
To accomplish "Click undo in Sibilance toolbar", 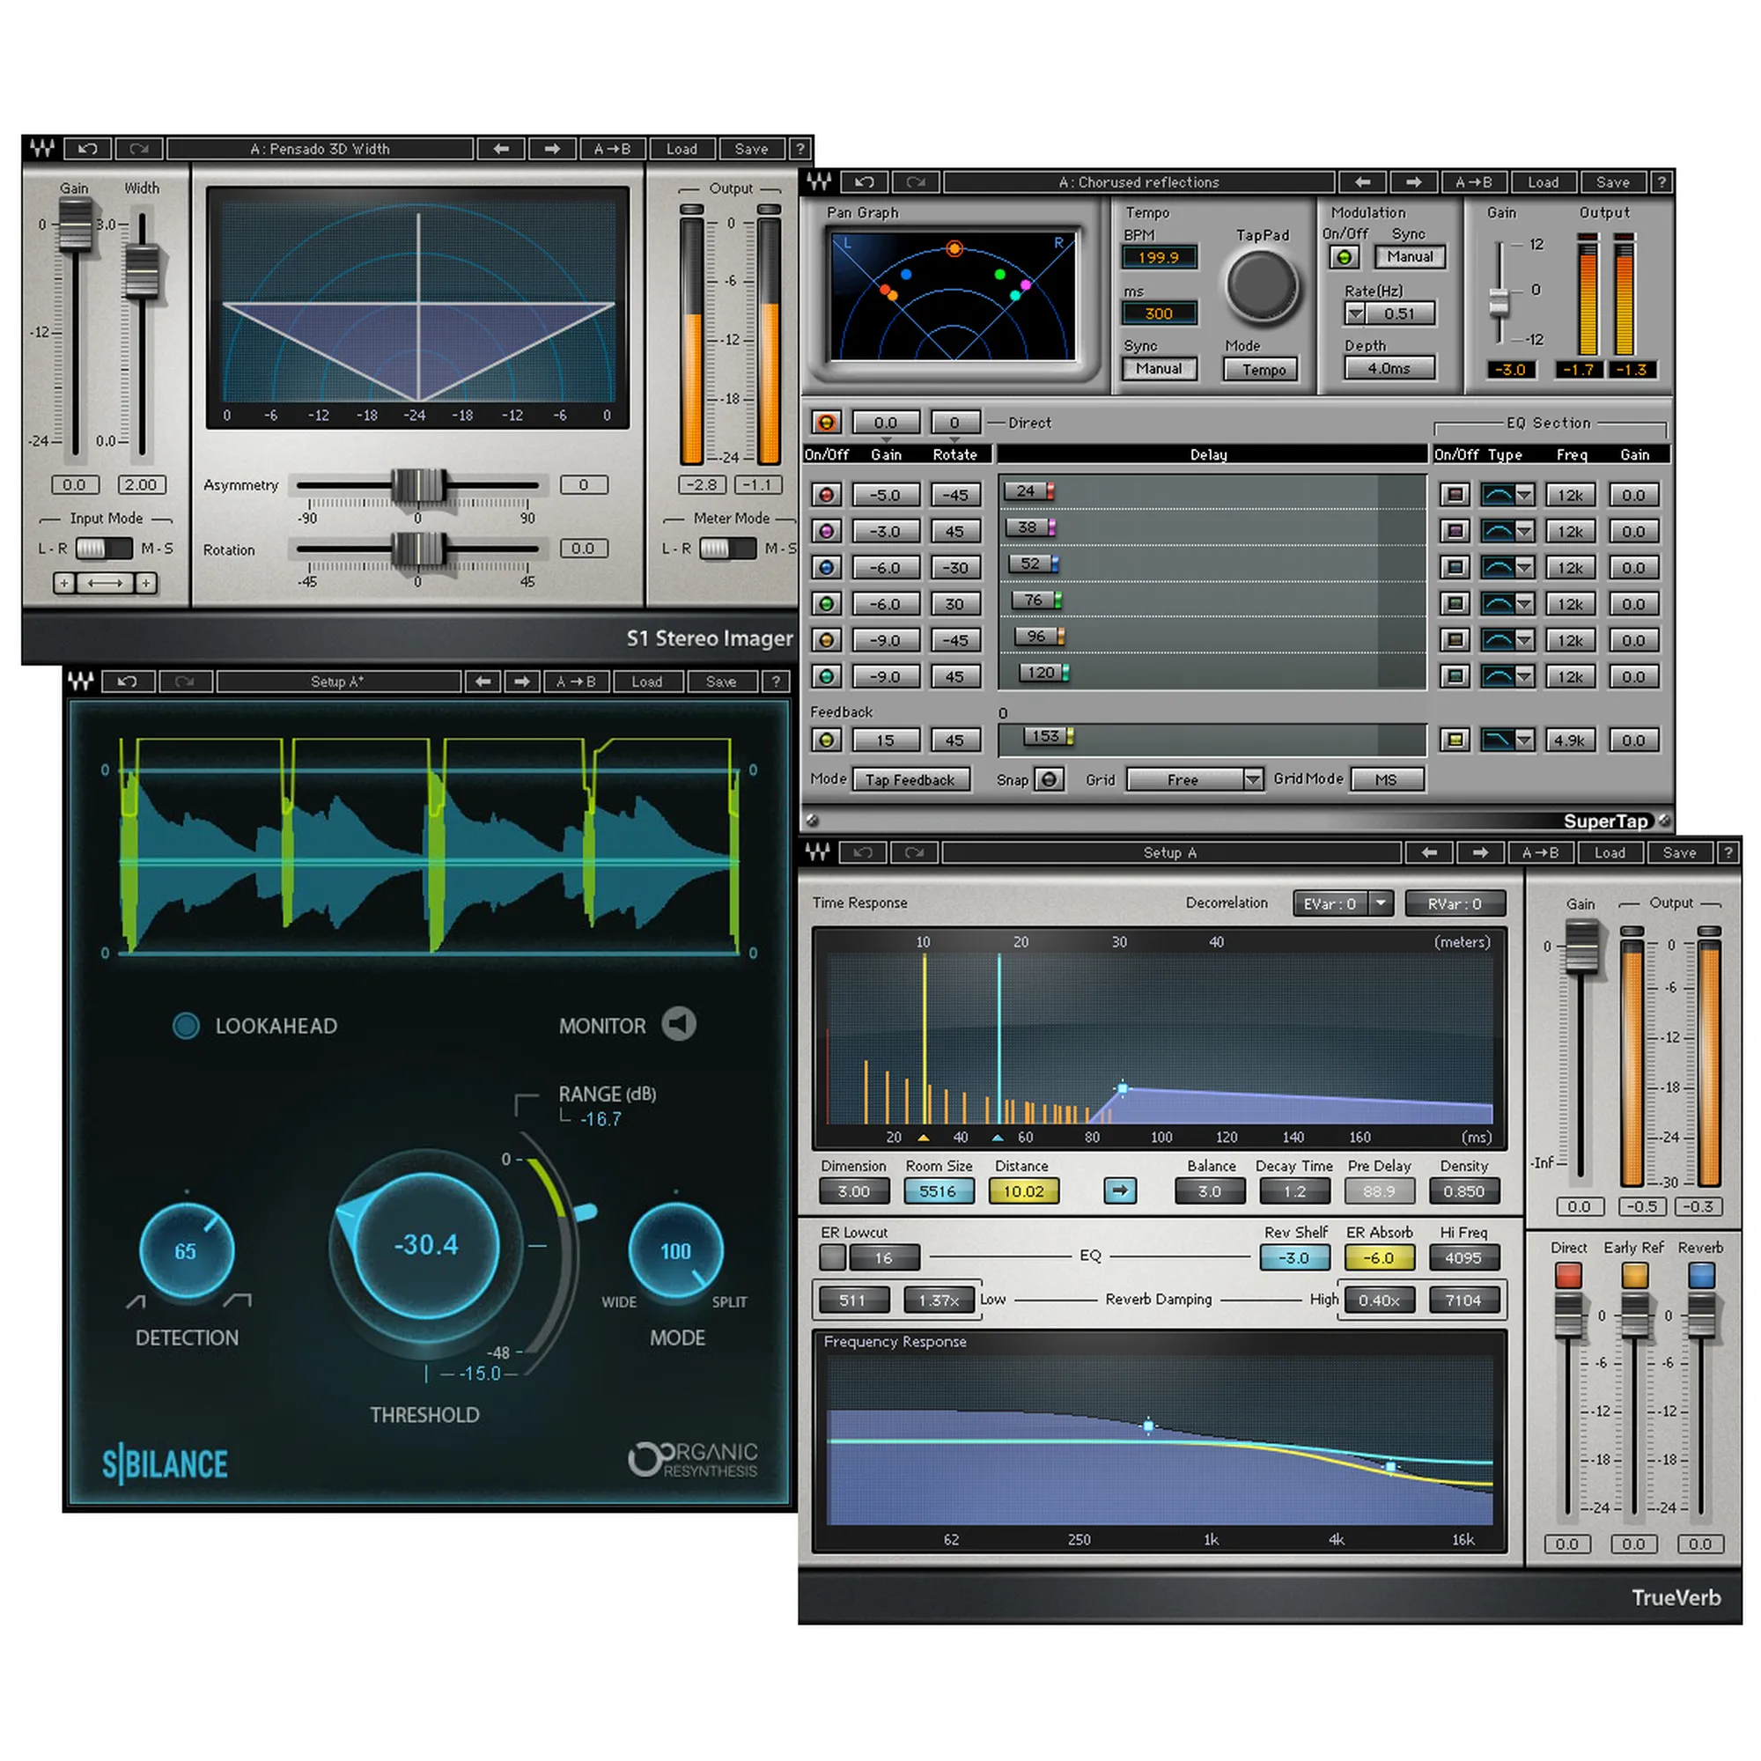I will pyautogui.click(x=128, y=682).
